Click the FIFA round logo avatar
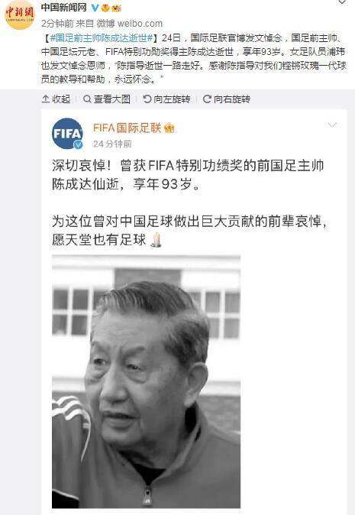Image resolution: width=355 pixels, height=515 pixels. (67, 134)
